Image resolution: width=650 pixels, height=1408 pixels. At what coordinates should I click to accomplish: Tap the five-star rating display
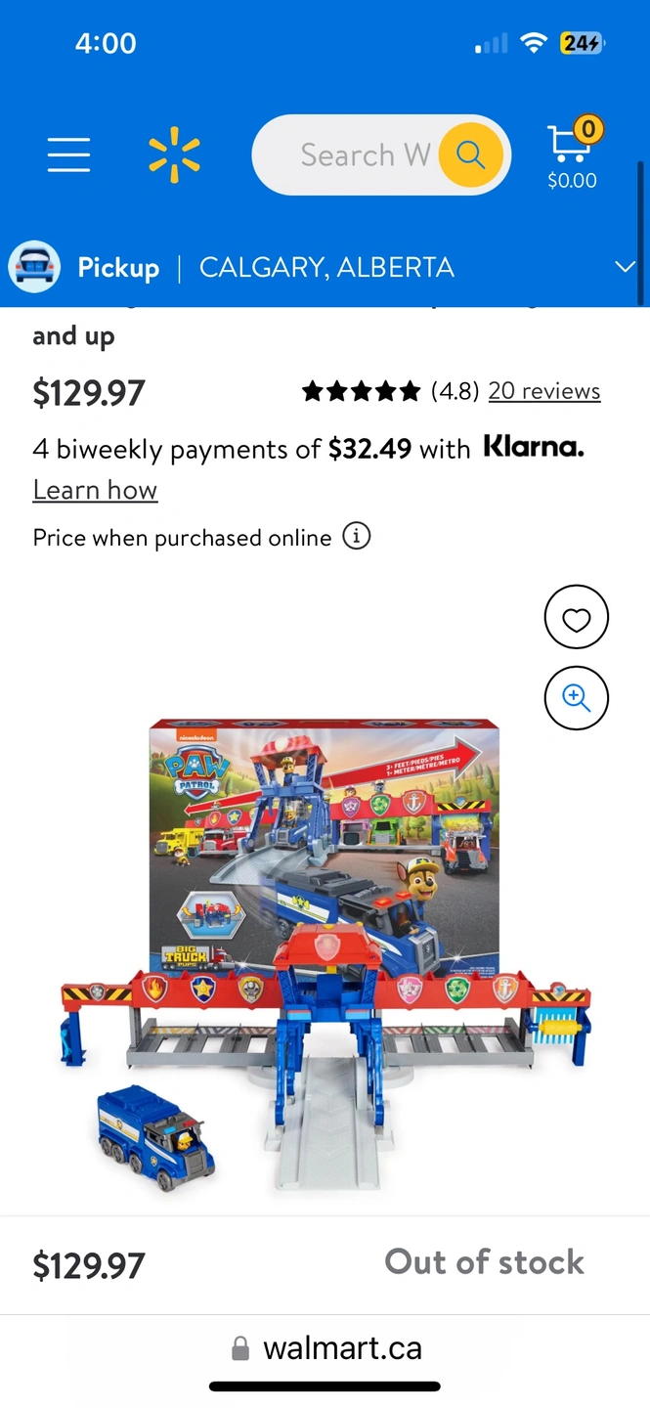tap(362, 391)
